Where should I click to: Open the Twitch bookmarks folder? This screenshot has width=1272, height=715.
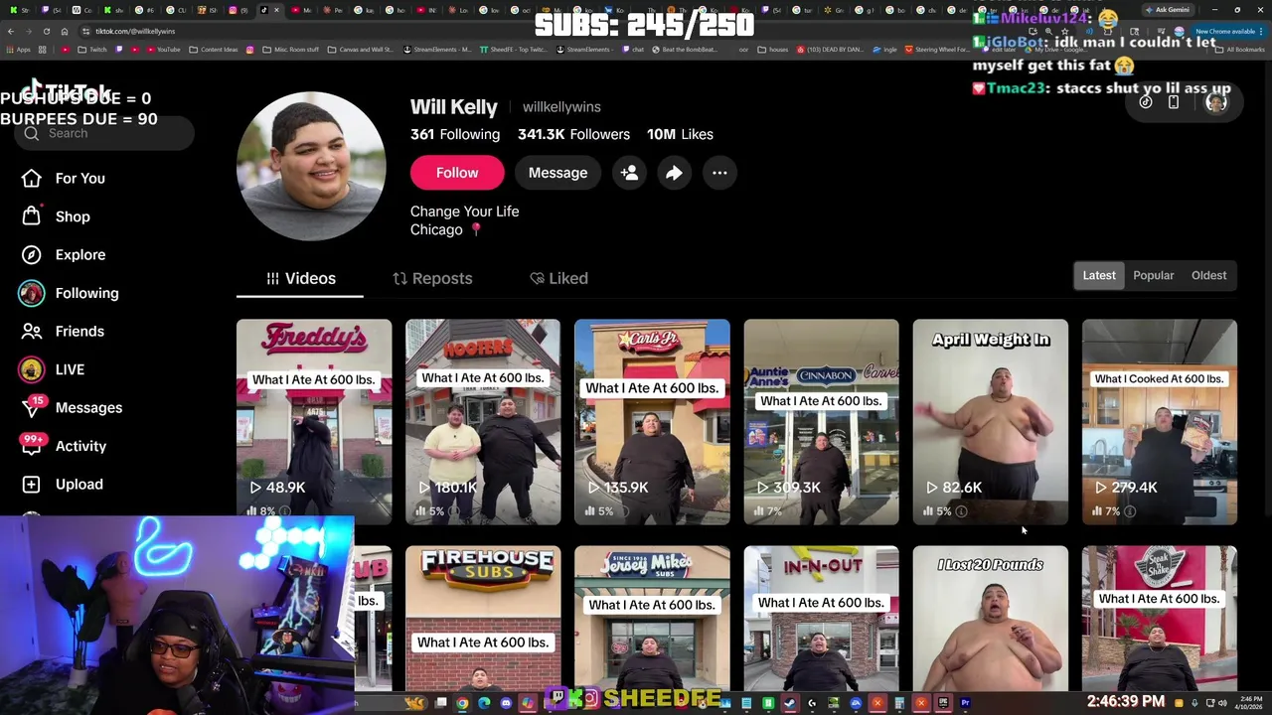(91, 50)
